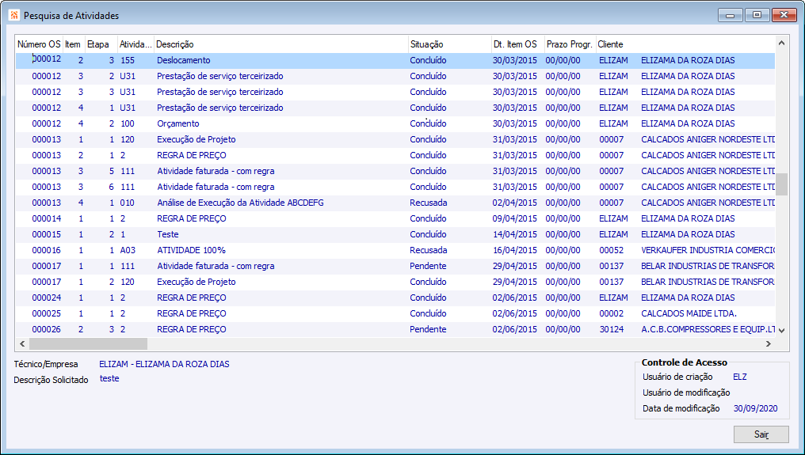805x455 pixels.
Task: Select the ATIVIDADE 100% row
Action: click(x=395, y=250)
